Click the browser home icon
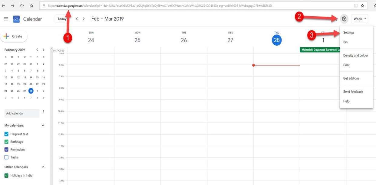Image resolution: width=376 pixels, height=185 pixels. pos(31,5)
